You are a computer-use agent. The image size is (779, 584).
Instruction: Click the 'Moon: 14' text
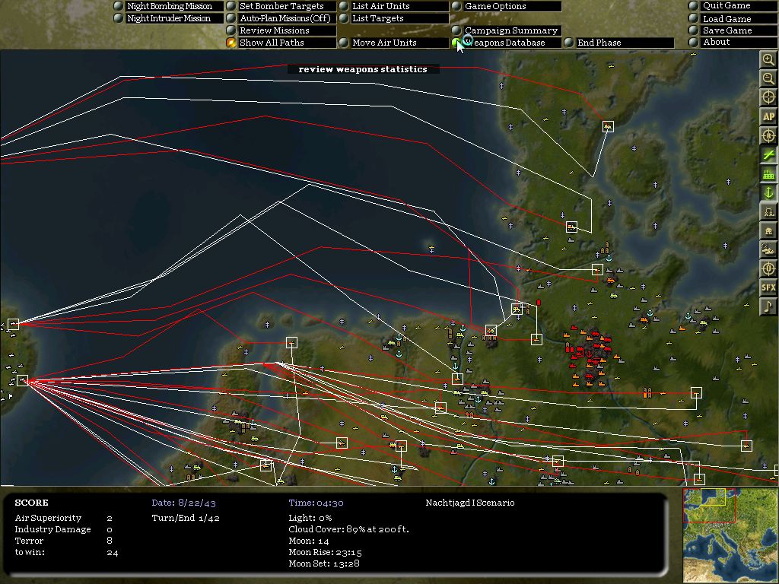[x=309, y=541]
